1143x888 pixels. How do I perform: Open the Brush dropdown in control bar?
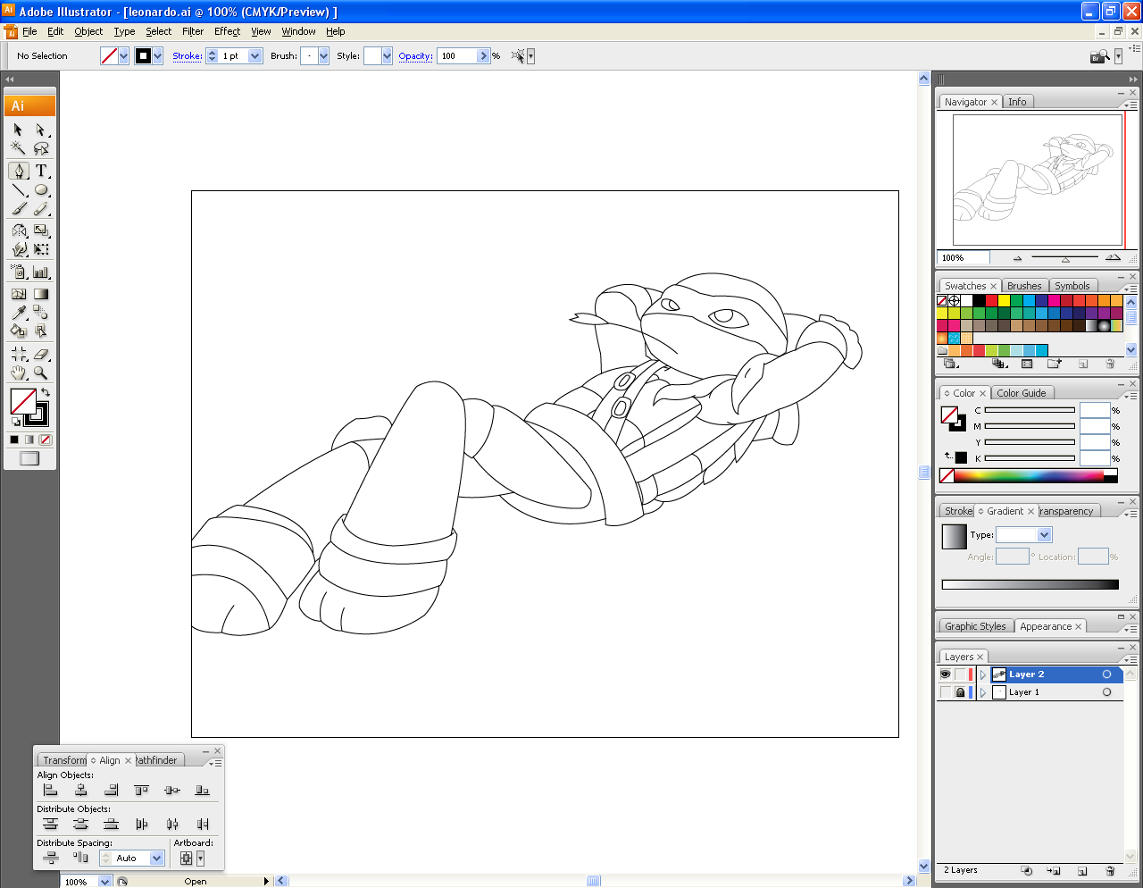click(323, 56)
